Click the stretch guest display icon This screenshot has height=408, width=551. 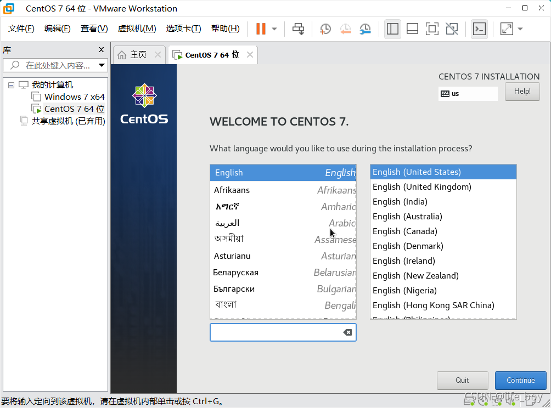507,29
